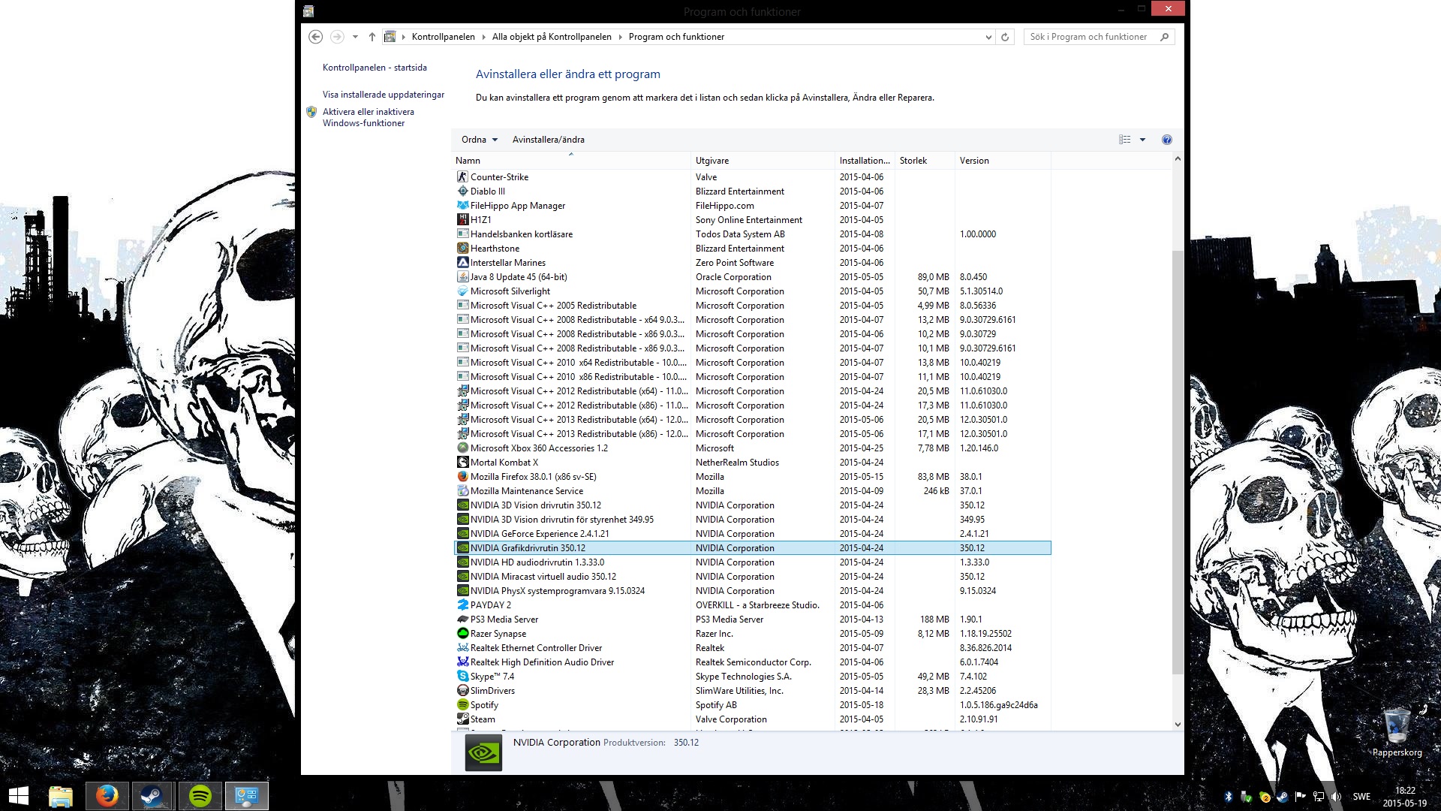
Task: Sort by Storlek column header
Action: (925, 161)
